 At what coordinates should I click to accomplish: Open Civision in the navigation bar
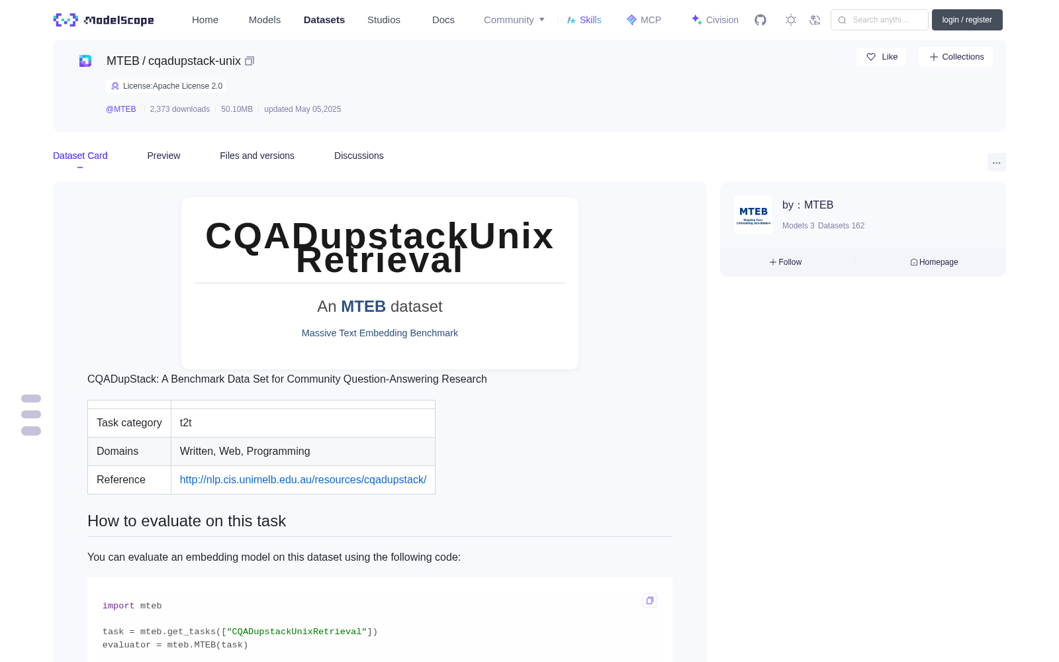click(715, 20)
